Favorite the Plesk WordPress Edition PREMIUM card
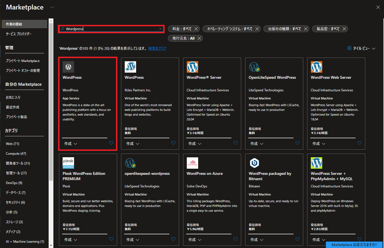The width and height of the screenshot is (384, 248). tap(111, 239)
